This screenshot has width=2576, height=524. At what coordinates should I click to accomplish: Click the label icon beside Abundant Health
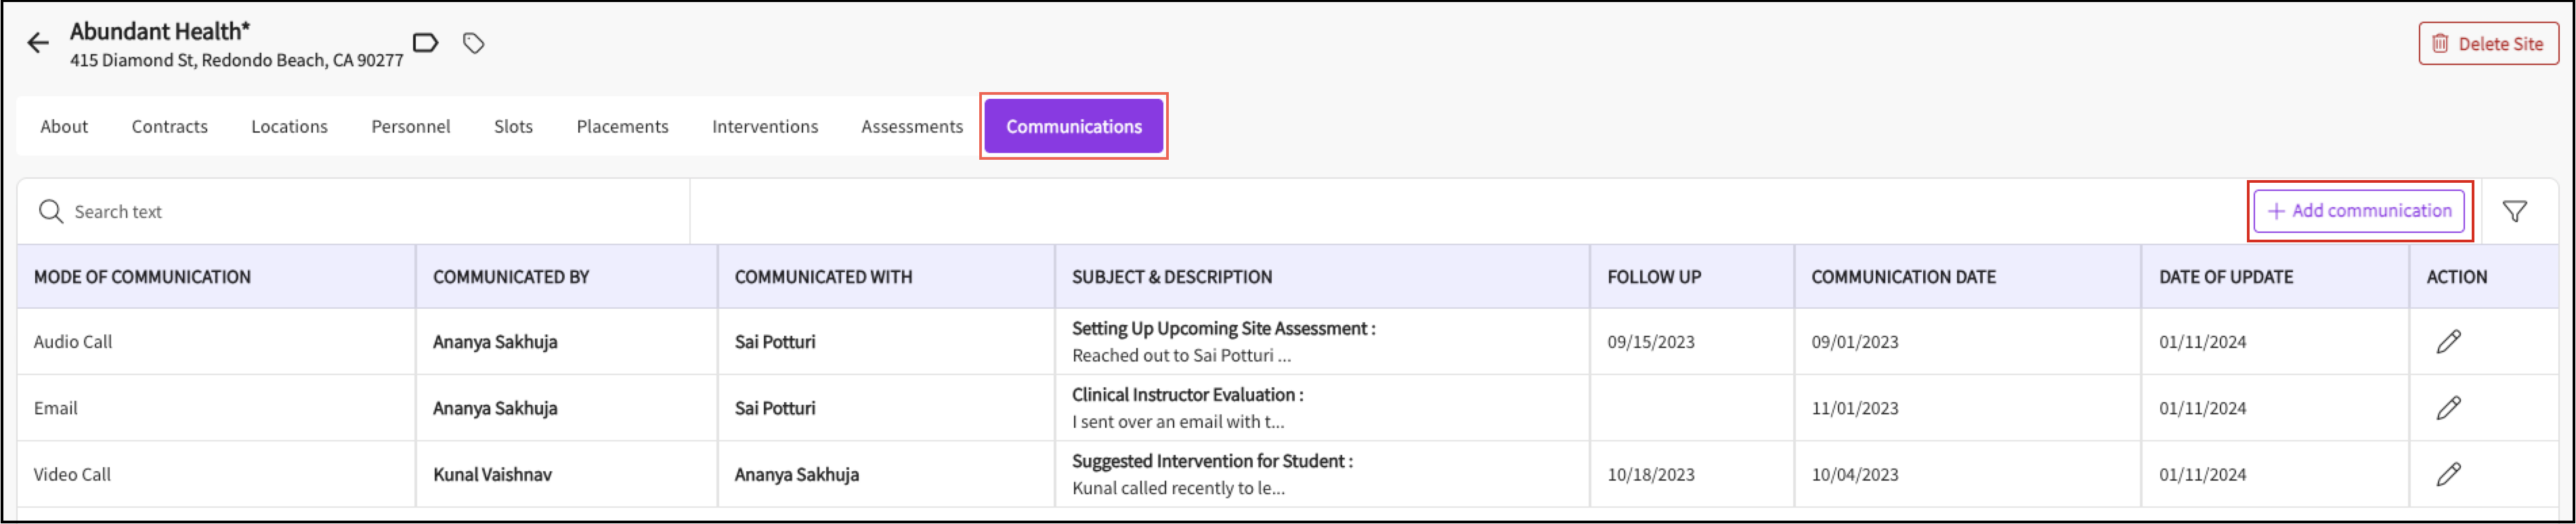coord(425,43)
